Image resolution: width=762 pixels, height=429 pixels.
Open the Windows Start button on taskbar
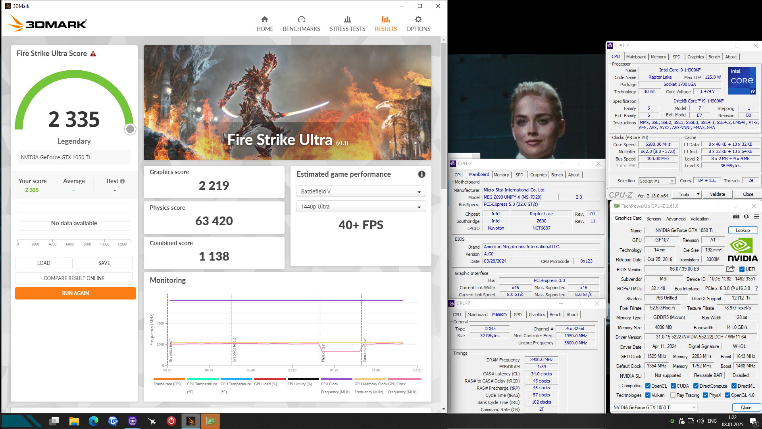point(22,421)
